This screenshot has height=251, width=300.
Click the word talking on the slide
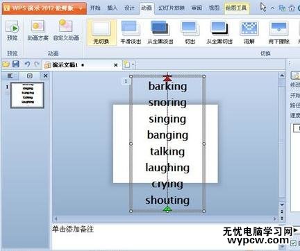point(167,152)
